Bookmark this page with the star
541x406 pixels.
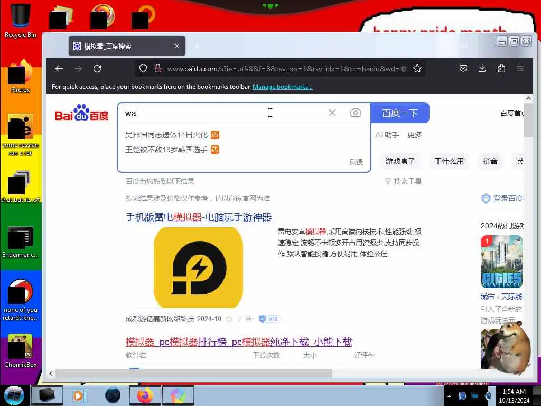(x=417, y=69)
